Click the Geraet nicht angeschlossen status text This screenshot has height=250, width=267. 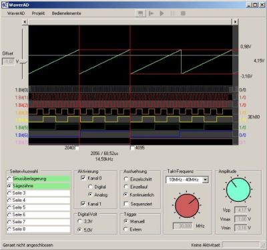point(28,245)
